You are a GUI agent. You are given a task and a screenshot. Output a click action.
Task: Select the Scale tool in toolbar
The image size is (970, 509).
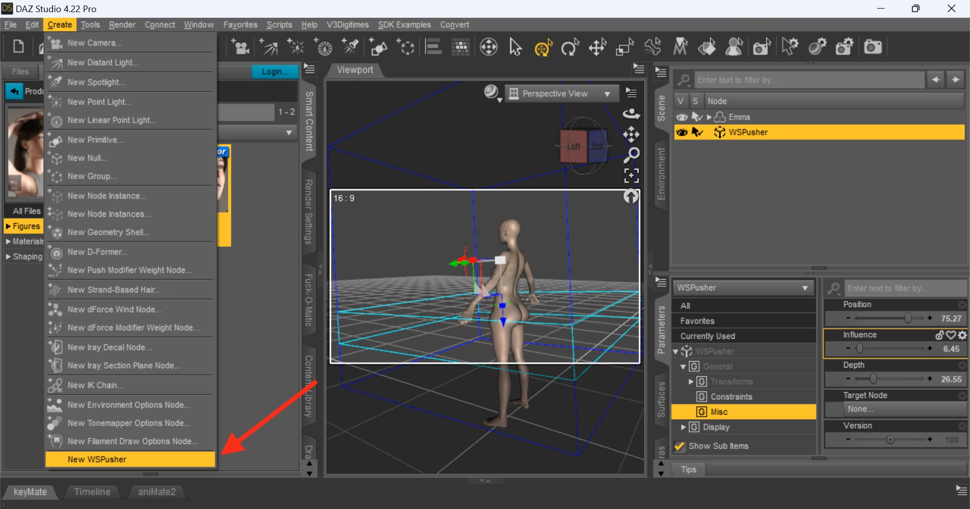625,47
